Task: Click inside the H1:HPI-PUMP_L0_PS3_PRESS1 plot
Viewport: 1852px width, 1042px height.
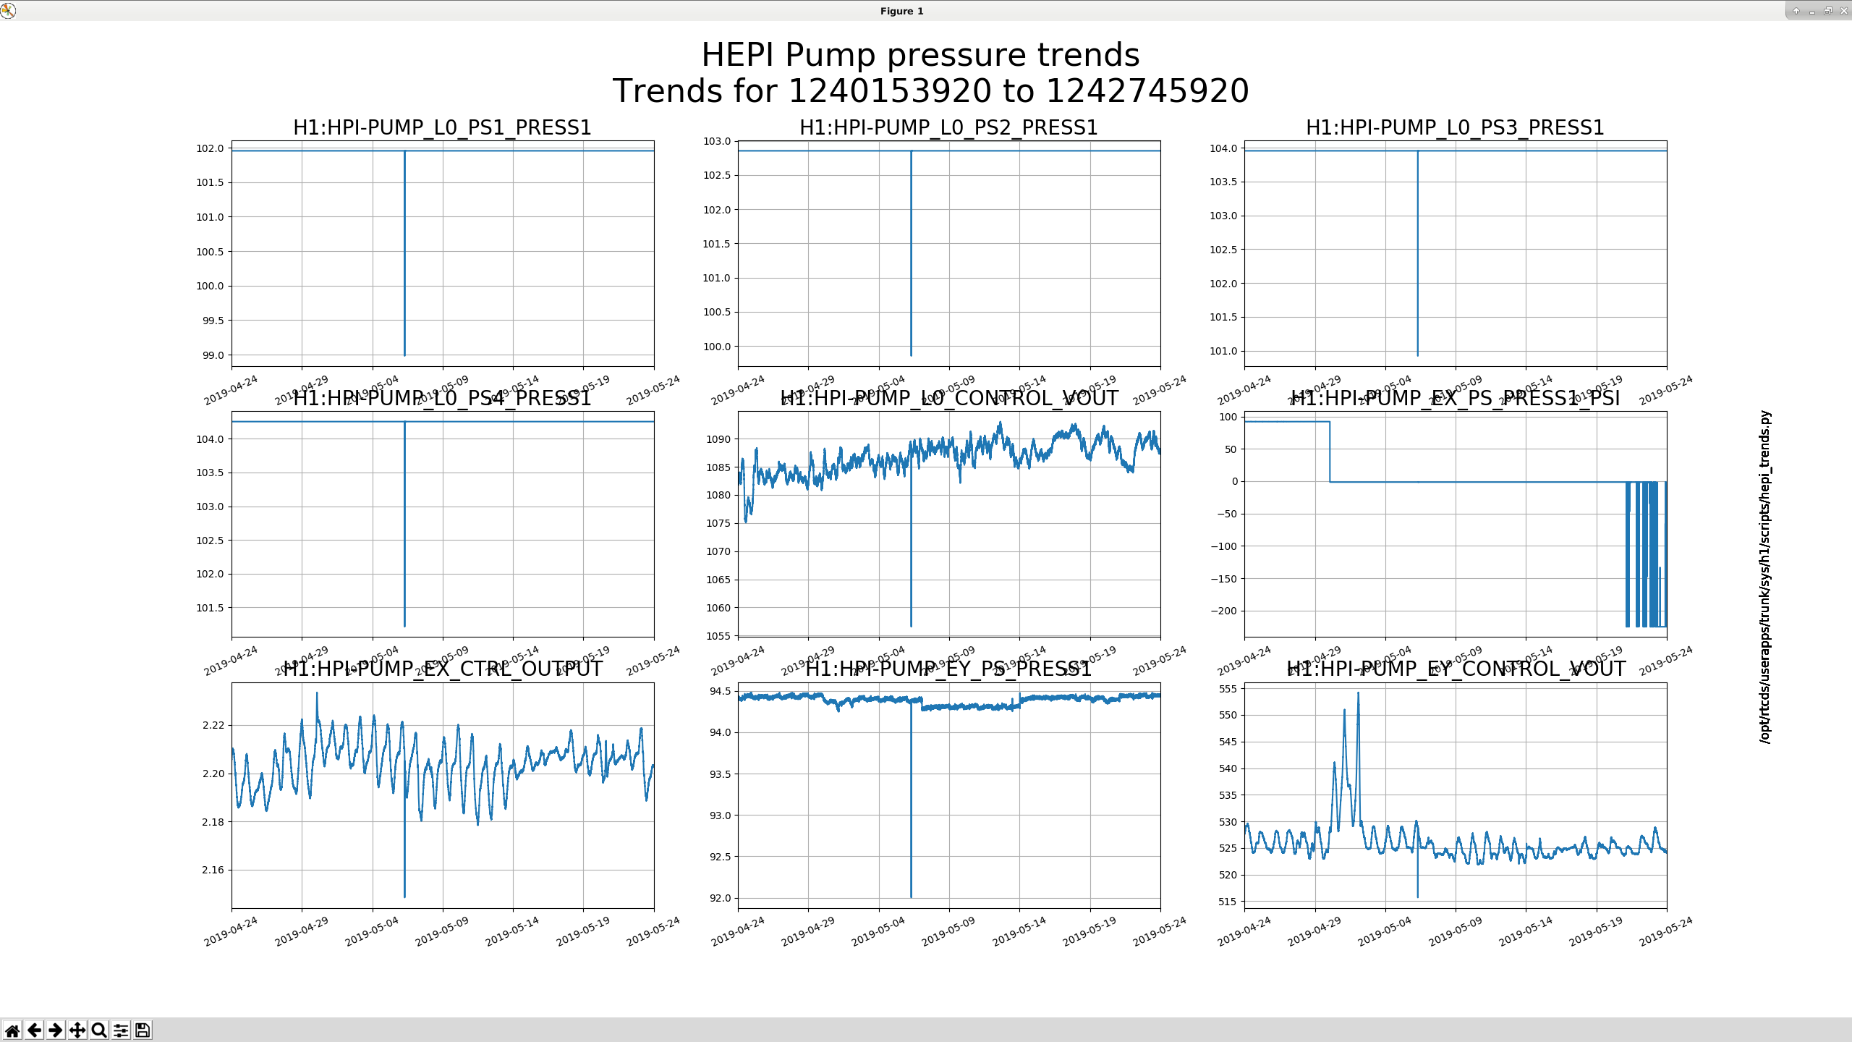Action: pos(1456,253)
